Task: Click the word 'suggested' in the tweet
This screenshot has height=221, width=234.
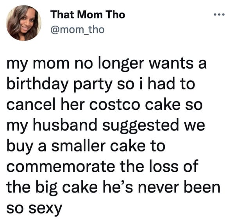Action: (x=140, y=126)
